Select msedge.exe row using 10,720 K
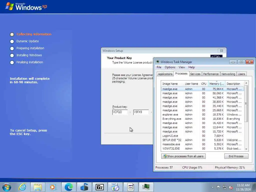This screenshot has height=192, width=256. 202,131
